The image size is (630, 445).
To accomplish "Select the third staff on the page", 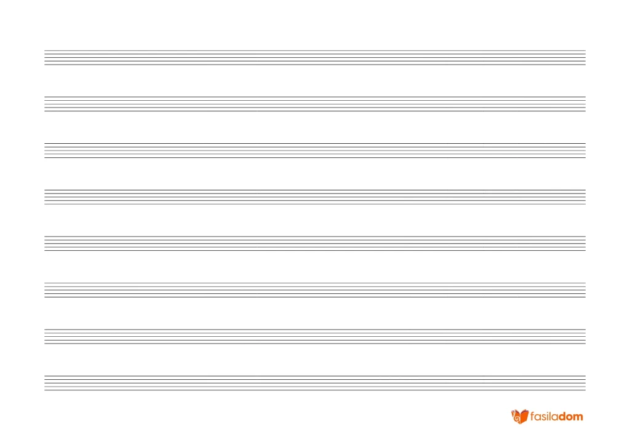I will (x=315, y=151).
